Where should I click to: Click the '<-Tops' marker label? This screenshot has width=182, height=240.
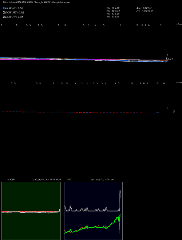tap(179, 24)
